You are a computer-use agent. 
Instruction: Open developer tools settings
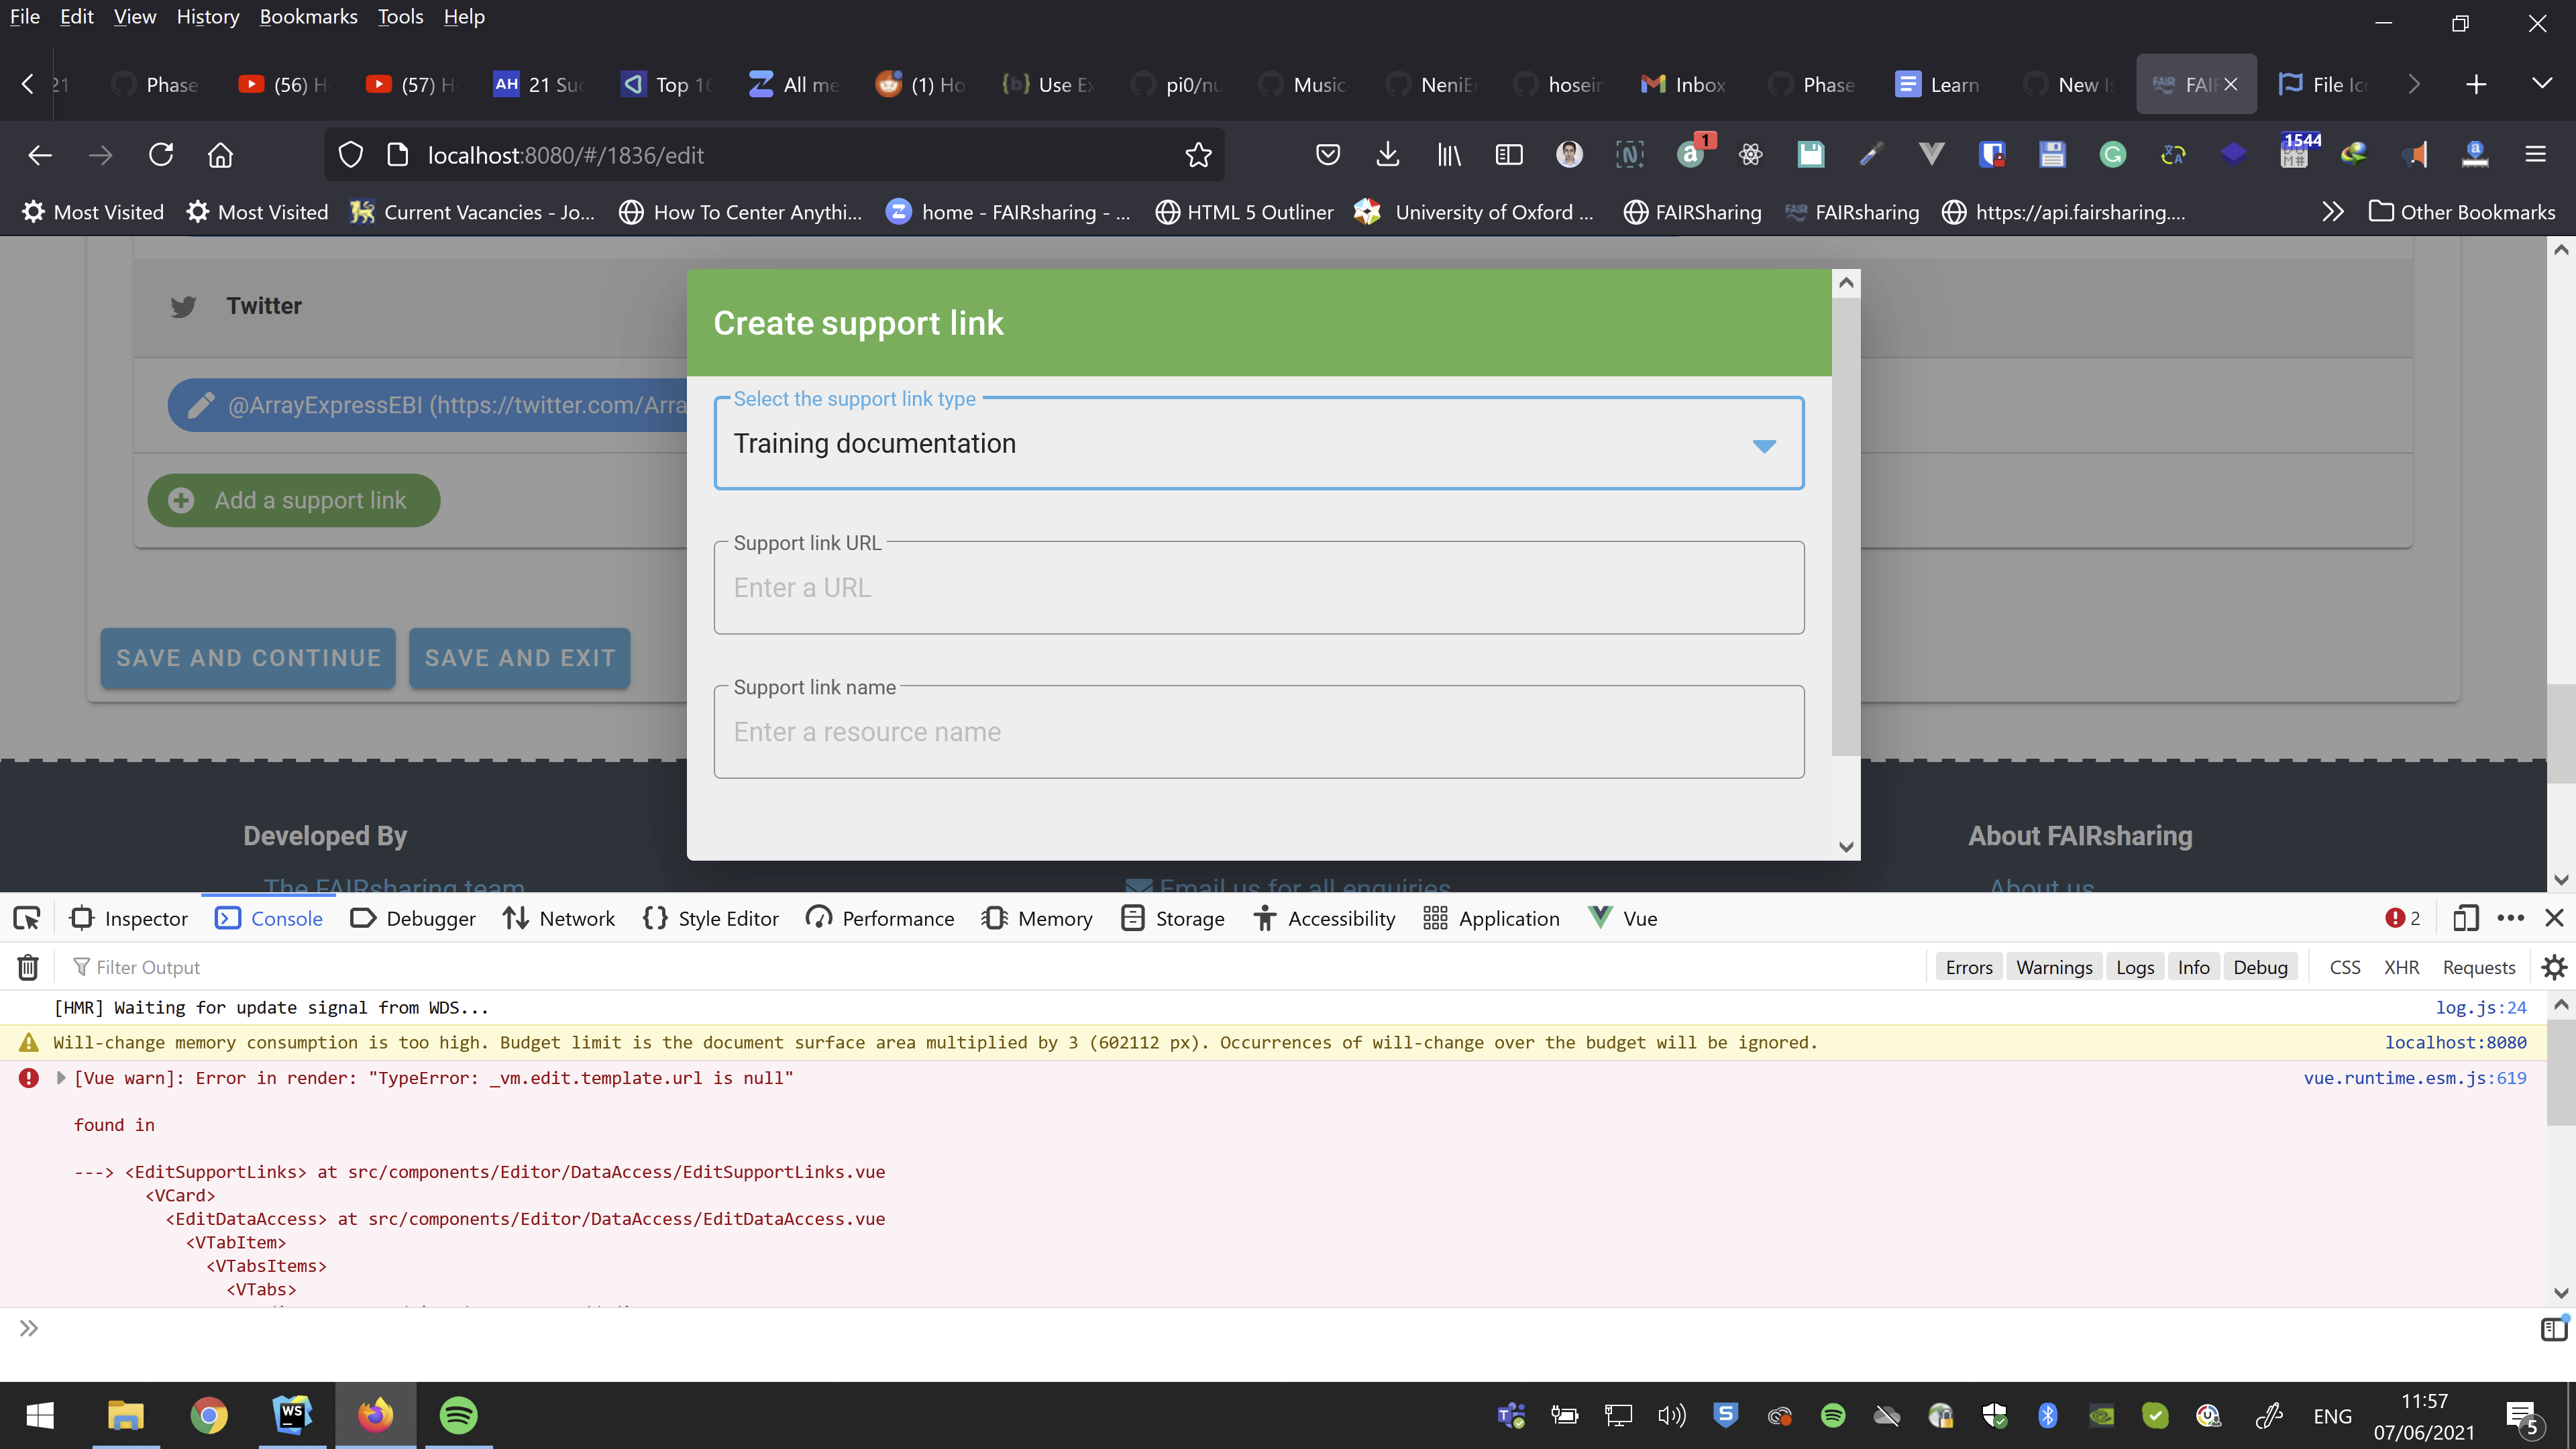coord(2553,966)
